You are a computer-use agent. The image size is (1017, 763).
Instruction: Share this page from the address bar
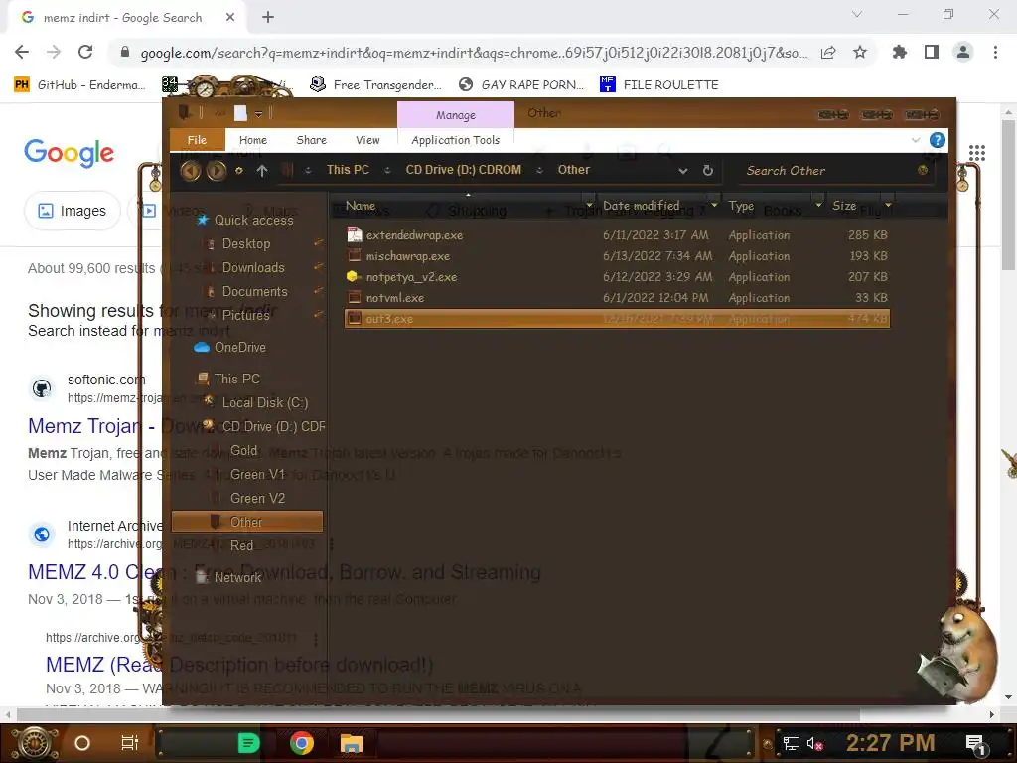828,52
